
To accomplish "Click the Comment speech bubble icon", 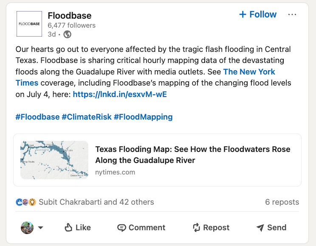I will (122, 228).
